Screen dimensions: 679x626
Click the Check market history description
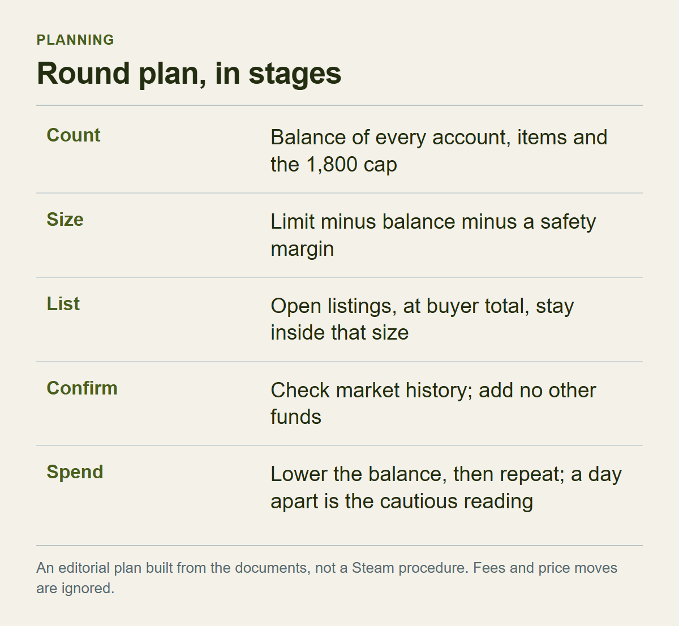(433, 404)
